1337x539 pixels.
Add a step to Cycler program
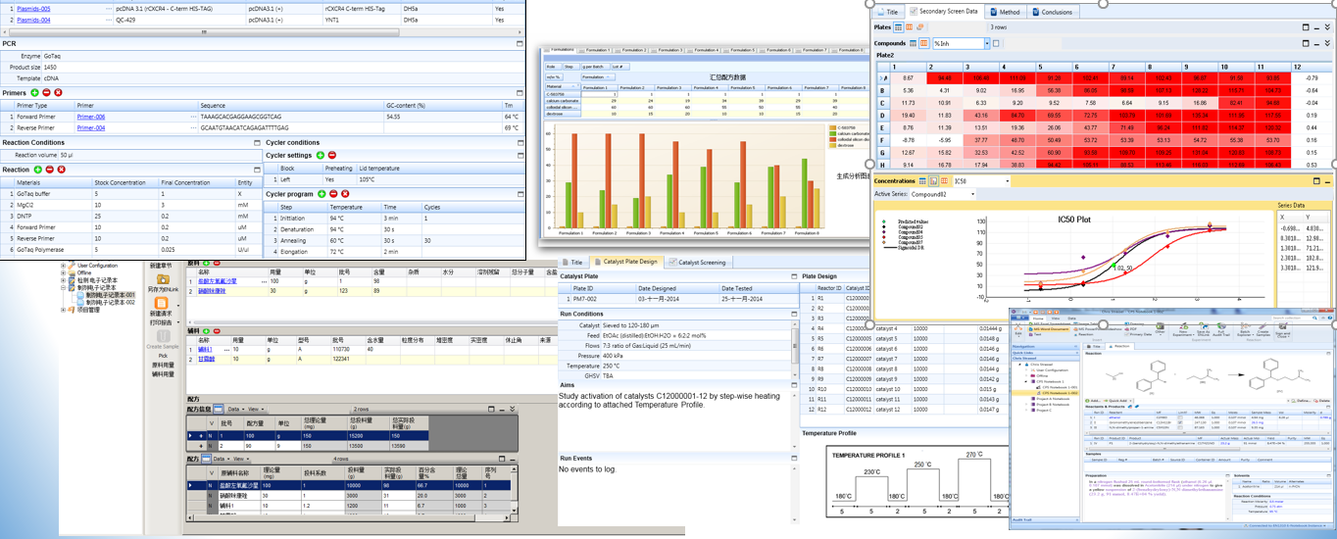click(322, 194)
